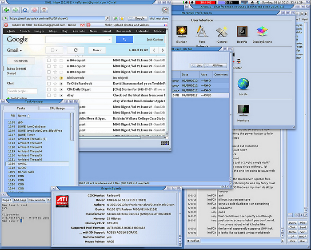
Task: Open Calendar from the Google bar
Action: 143,31
